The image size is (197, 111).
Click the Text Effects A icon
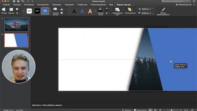(107, 13)
